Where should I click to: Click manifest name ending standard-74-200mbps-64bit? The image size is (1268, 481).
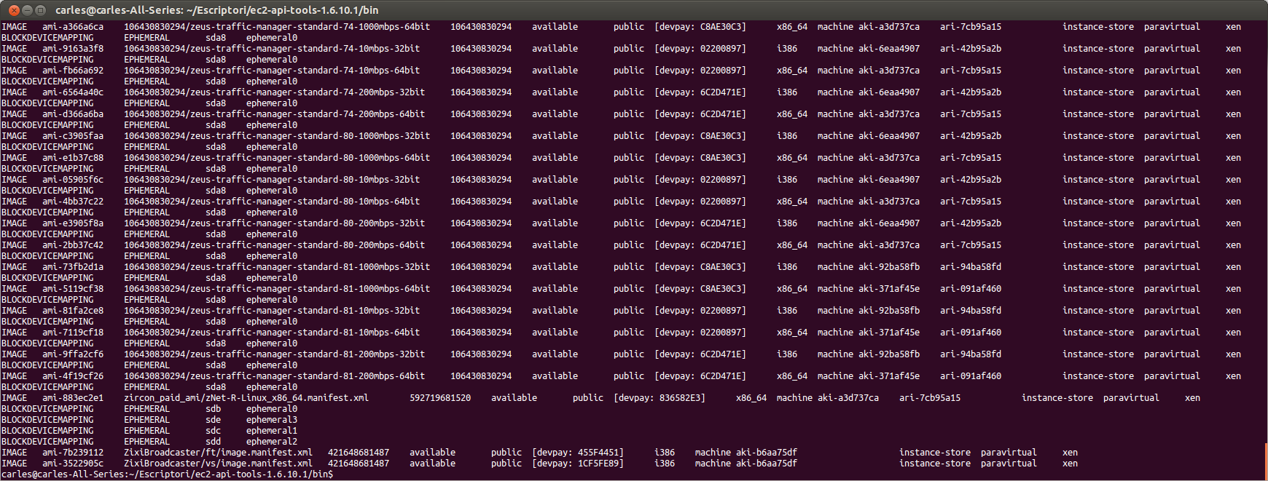[x=275, y=114]
